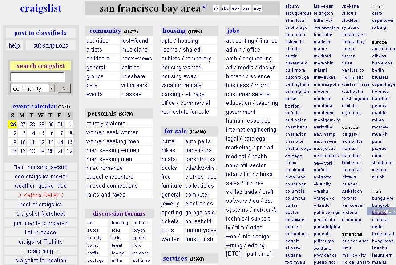396x265 pixels.
Task: Open real estate for sale listings
Action: [x=185, y=112]
